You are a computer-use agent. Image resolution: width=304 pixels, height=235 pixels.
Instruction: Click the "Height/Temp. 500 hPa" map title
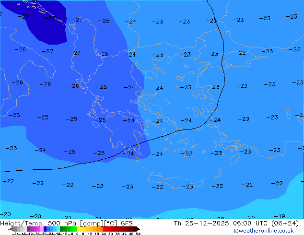tap(39, 223)
